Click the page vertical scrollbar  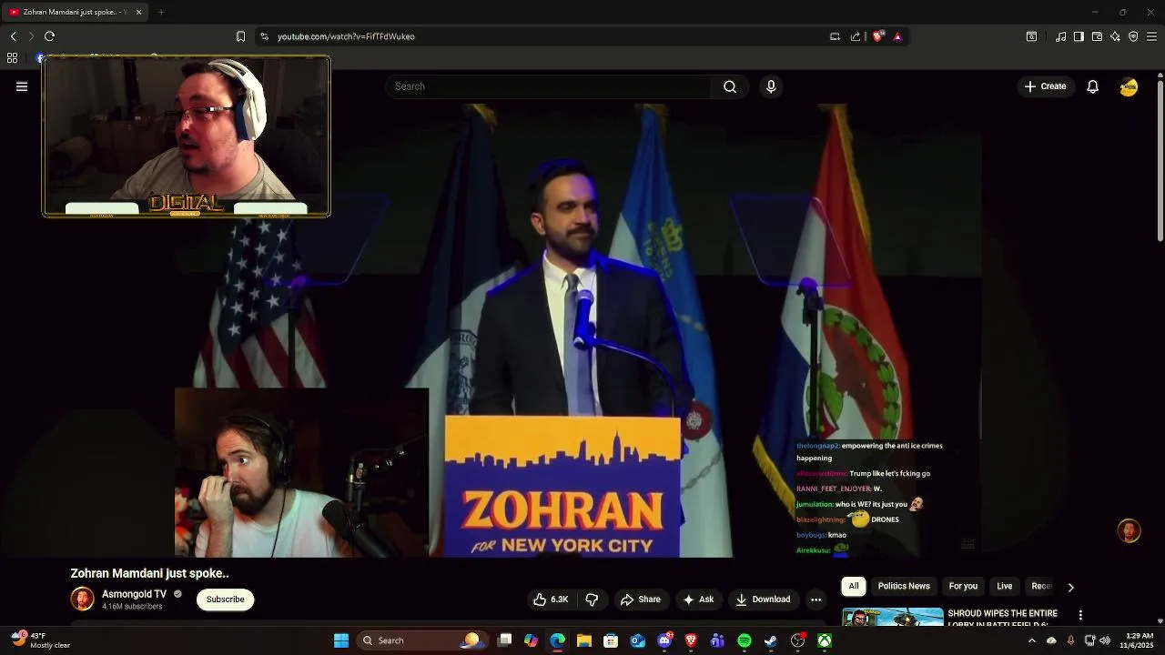[x=1160, y=162]
